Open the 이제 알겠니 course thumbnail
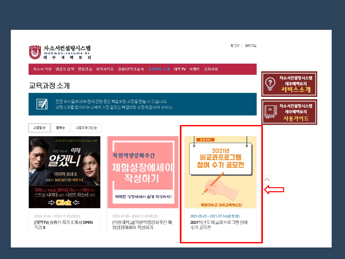Screen dimensions: 345x259 point(65,172)
